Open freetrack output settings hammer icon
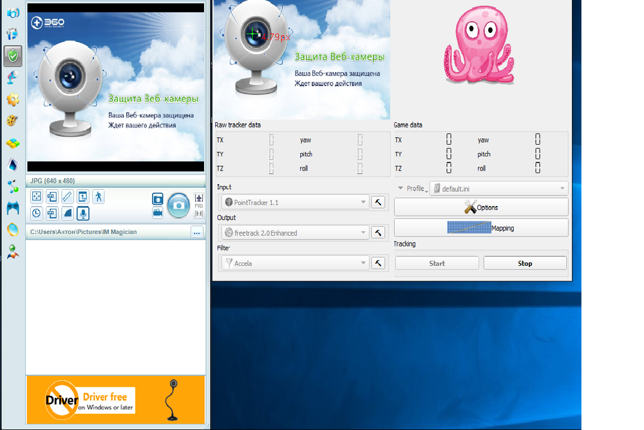Screen dimensions: 644x430 tap(378, 233)
